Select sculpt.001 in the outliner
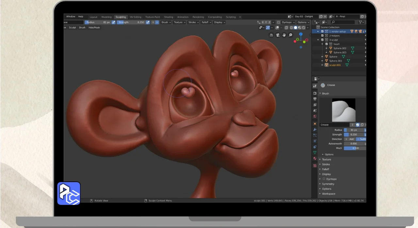The height and width of the screenshot is (228, 418). [x=335, y=65]
